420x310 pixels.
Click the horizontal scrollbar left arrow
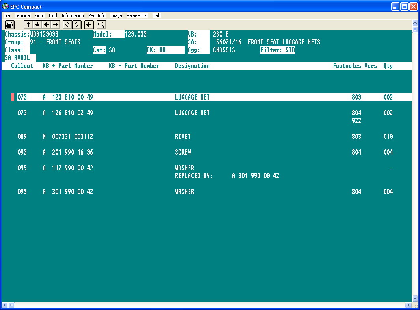click(x=5, y=305)
